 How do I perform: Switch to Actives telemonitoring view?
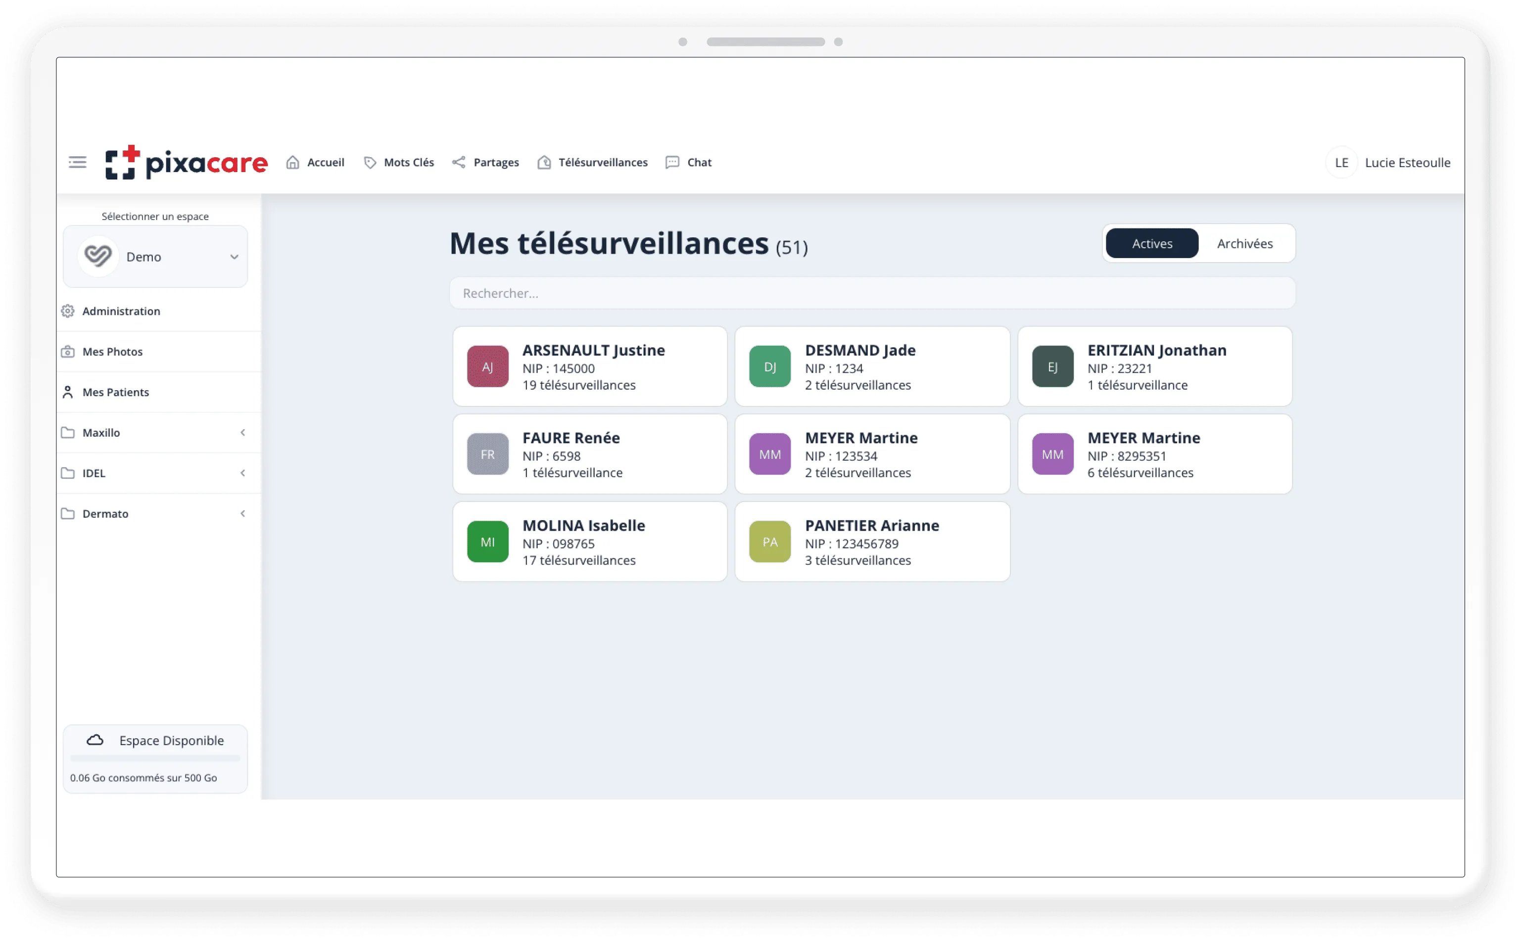[1152, 243]
